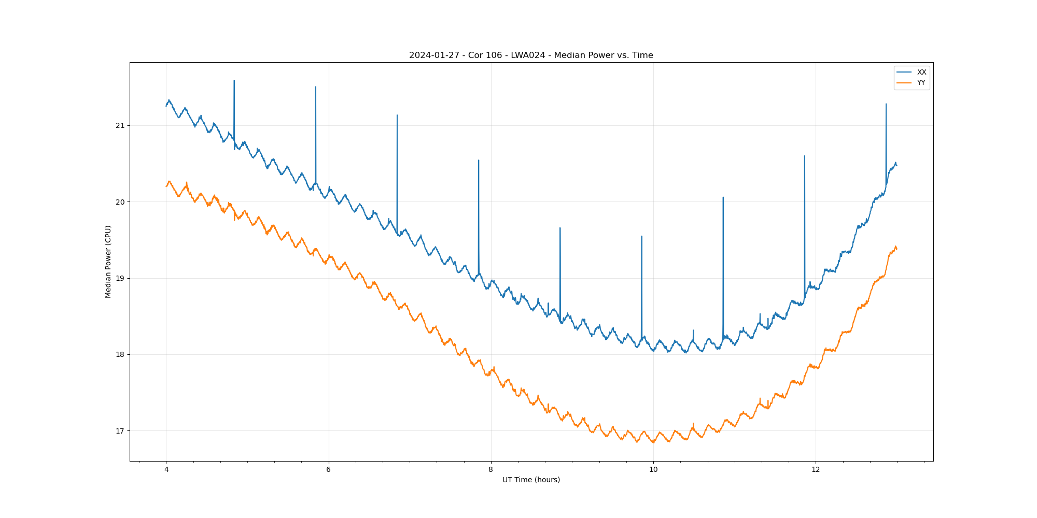The height and width of the screenshot is (518, 1037).
Task: Click the blue spike peak just before 11 hours
Action: tap(723, 197)
